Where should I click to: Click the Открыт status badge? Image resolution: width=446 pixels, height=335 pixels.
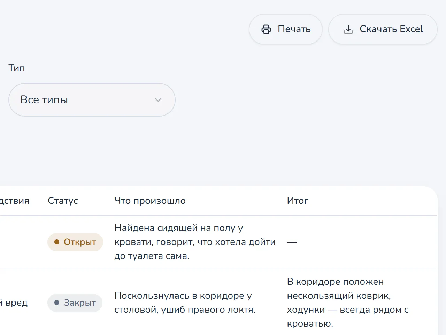click(x=75, y=242)
